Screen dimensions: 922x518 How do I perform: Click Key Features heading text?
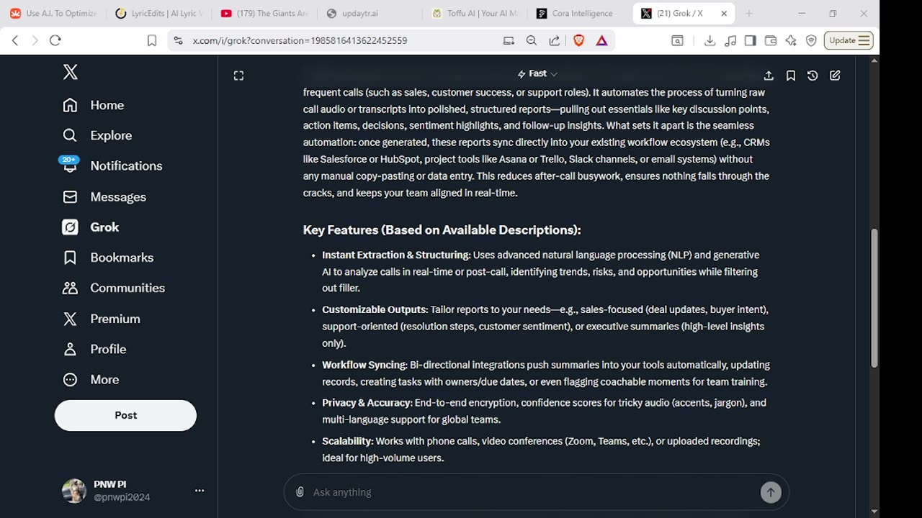point(442,230)
